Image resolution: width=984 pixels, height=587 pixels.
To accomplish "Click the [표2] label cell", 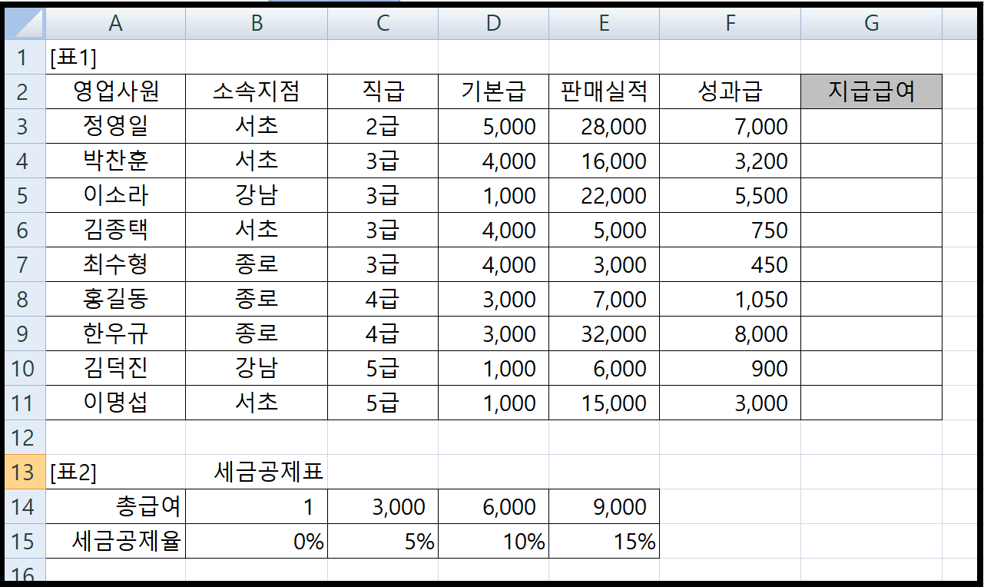I will pyautogui.click(x=115, y=472).
